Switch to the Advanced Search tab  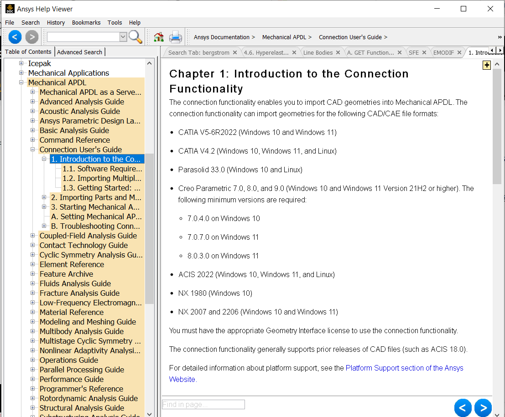click(x=79, y=52)
